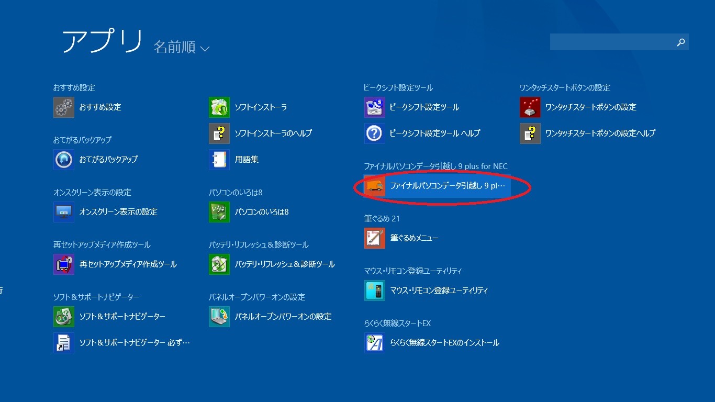Select the おすすめ設定 group heading
Screen dimensions: 715x402
tap(74, 88)
